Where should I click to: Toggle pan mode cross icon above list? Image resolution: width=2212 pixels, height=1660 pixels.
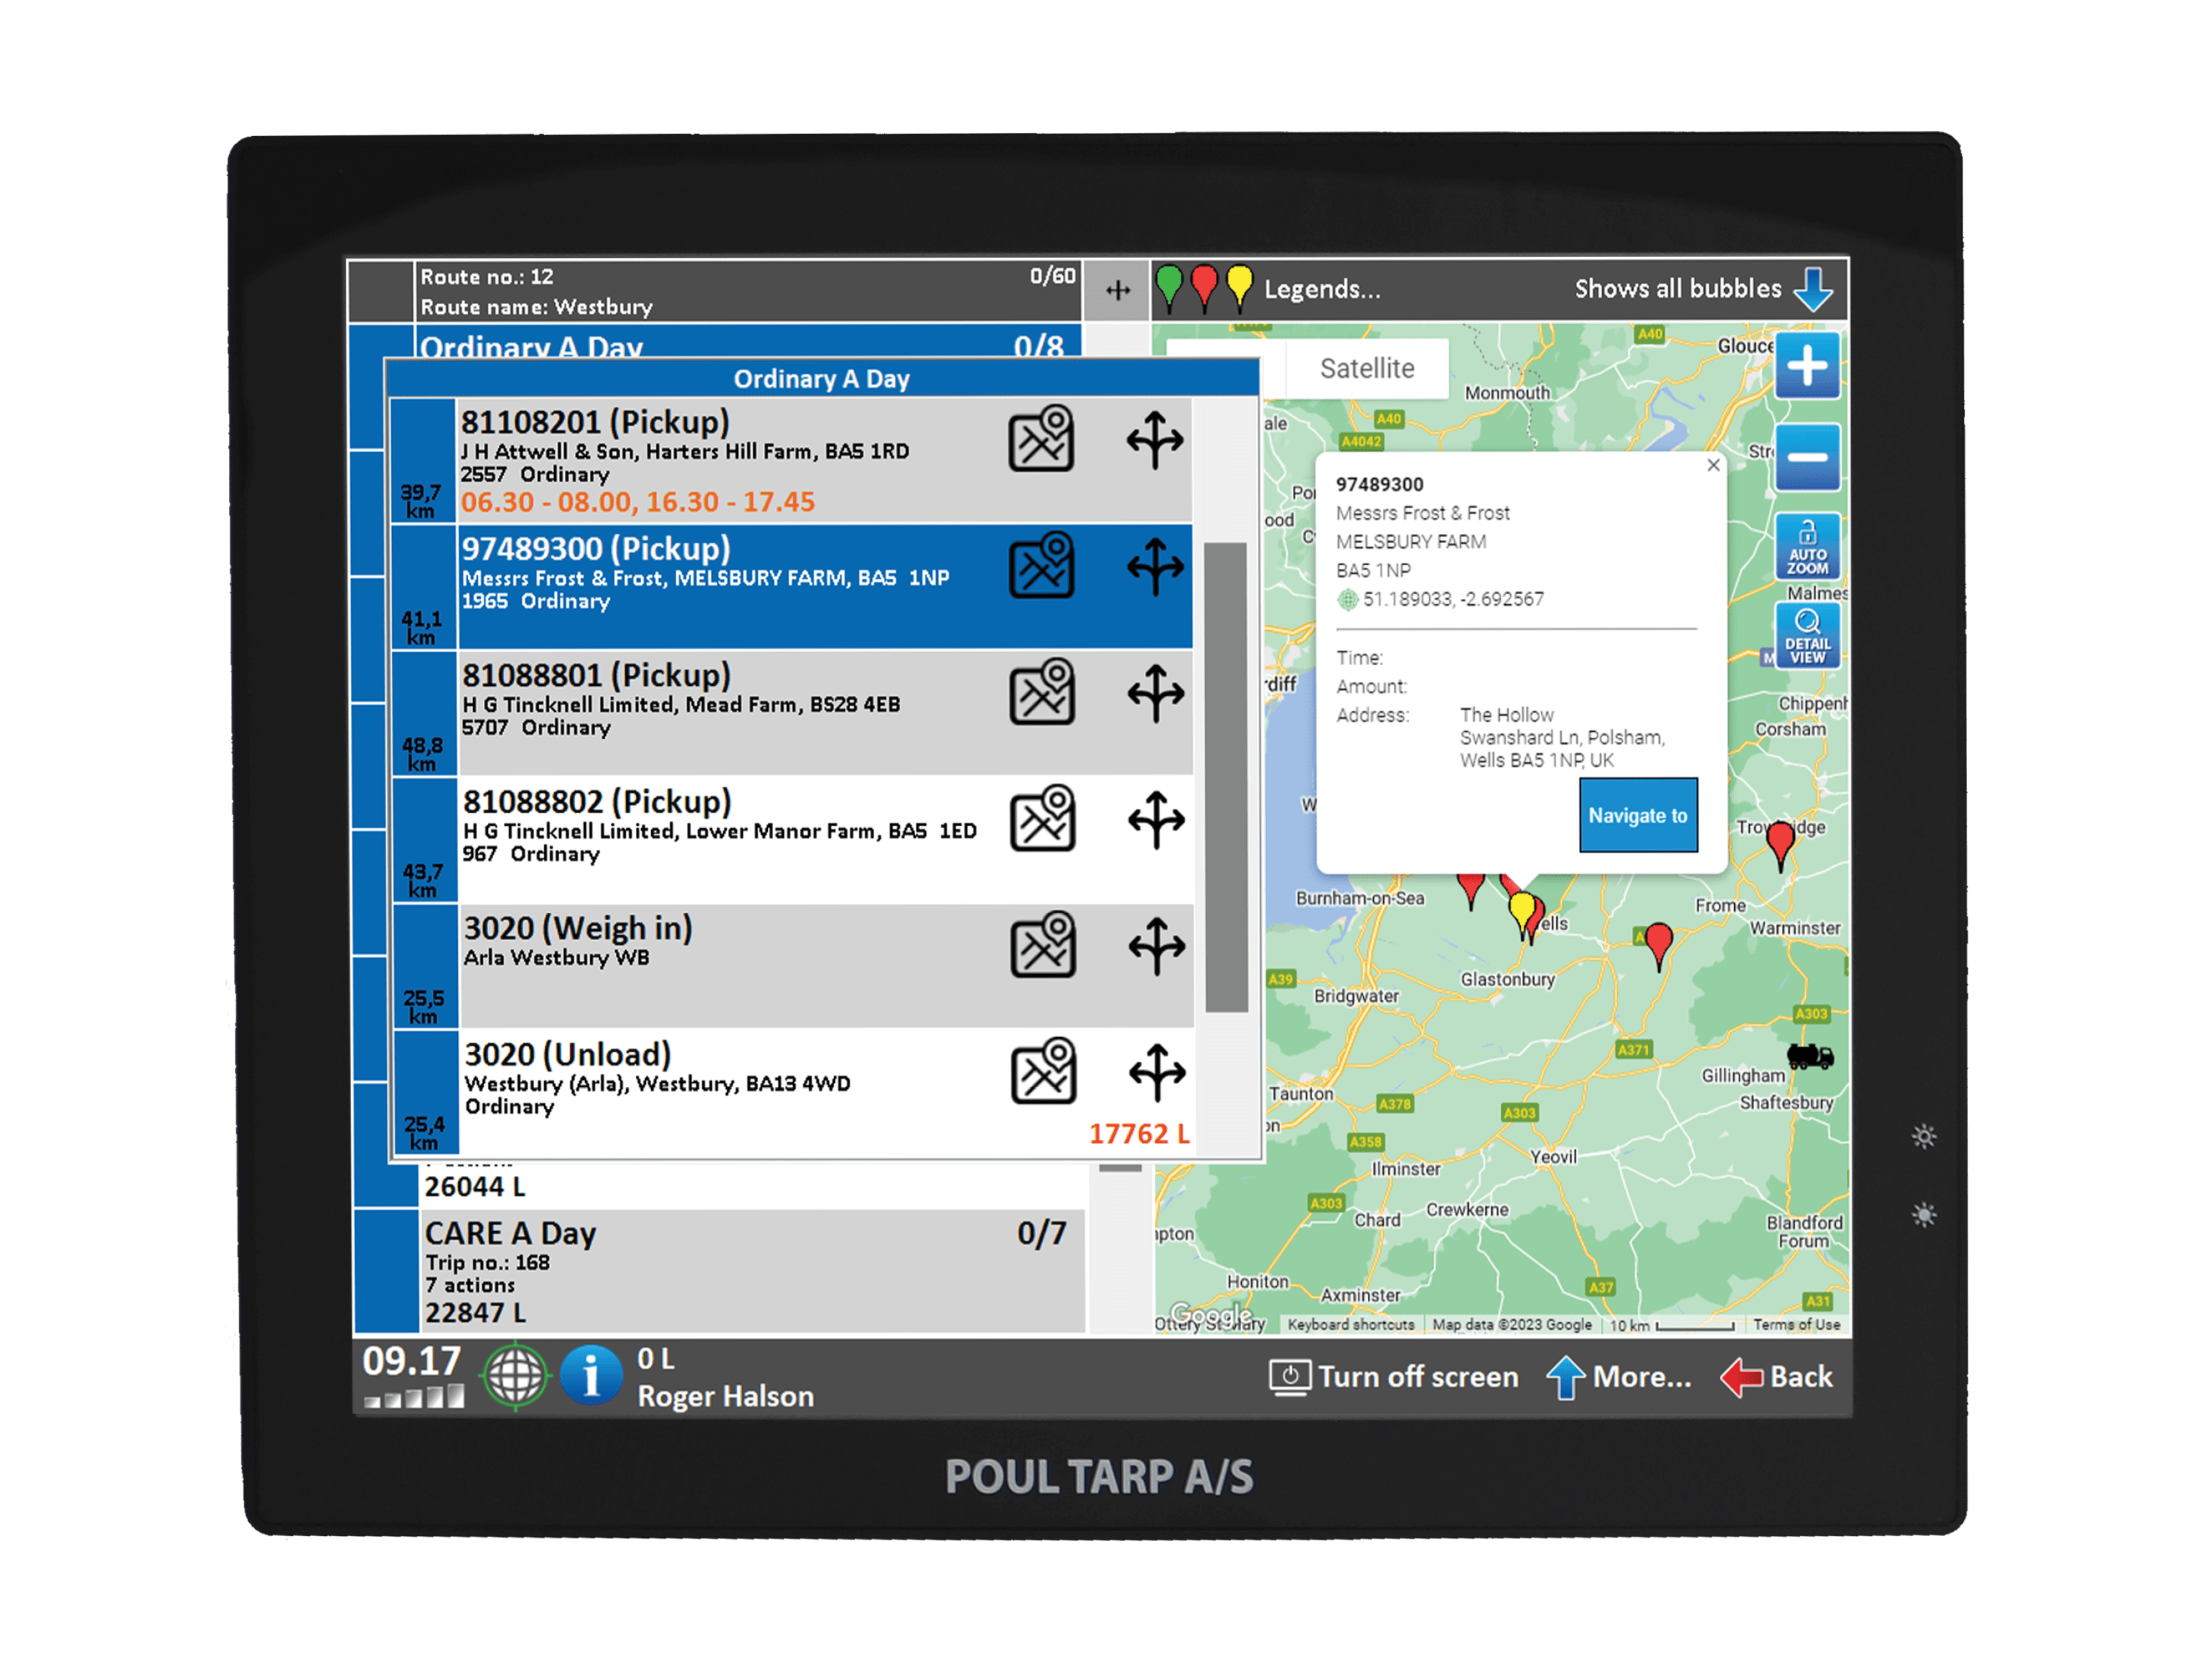(x=1117, y=290)
